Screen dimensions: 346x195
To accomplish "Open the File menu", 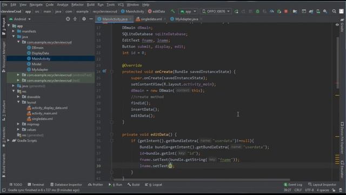I will tap(4, 4).
